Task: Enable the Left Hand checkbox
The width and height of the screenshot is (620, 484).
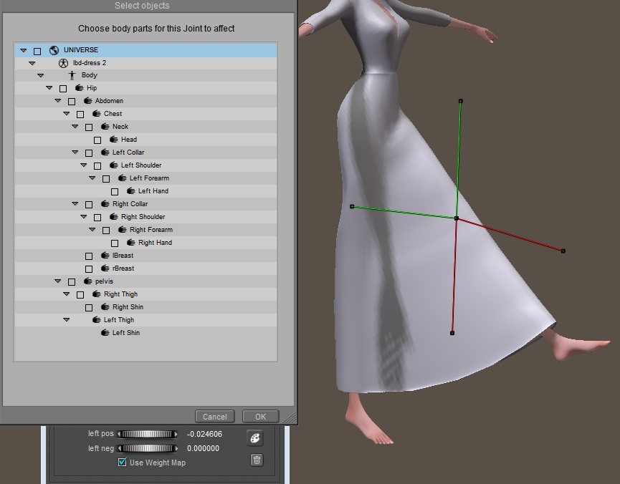Action: coord(115,191)
